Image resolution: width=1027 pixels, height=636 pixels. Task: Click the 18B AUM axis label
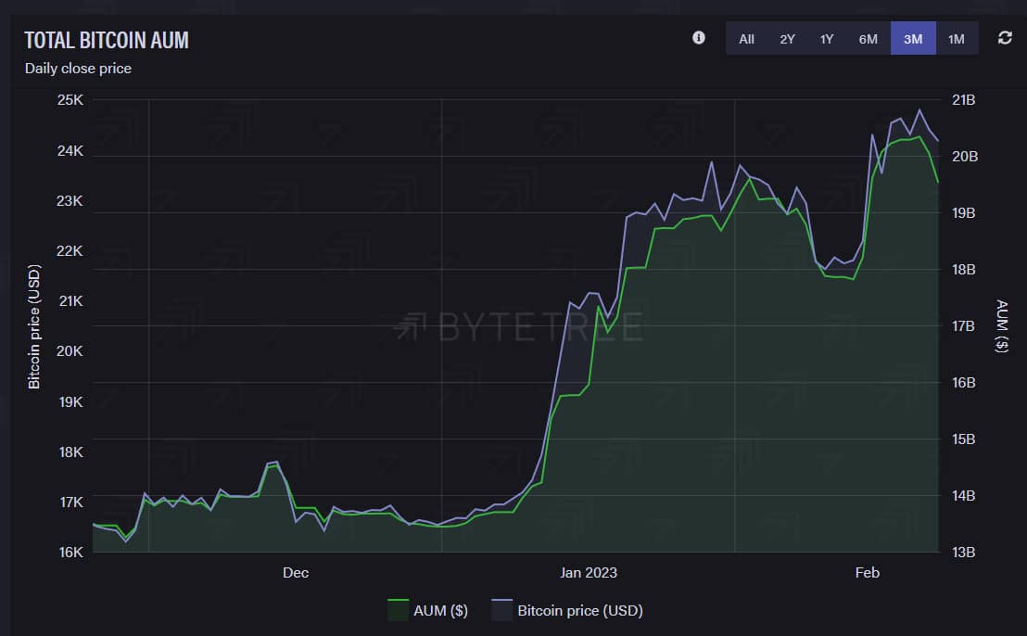[963, 270]
